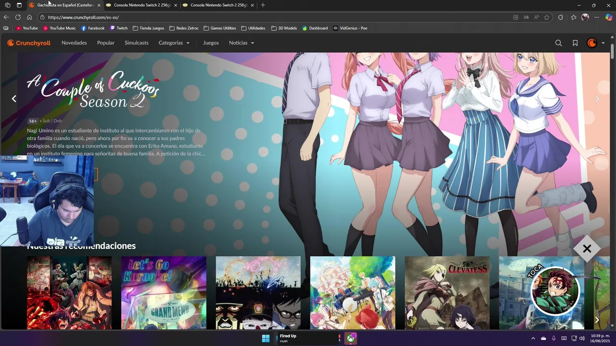Open the Windows Start menu

(x=266, y=338)
